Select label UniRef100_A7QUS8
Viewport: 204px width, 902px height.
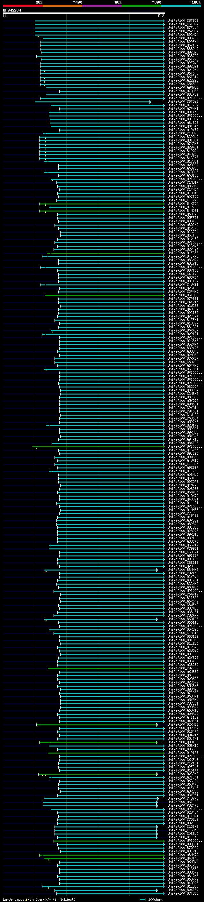pyautogui.click(x=183, y=91)
